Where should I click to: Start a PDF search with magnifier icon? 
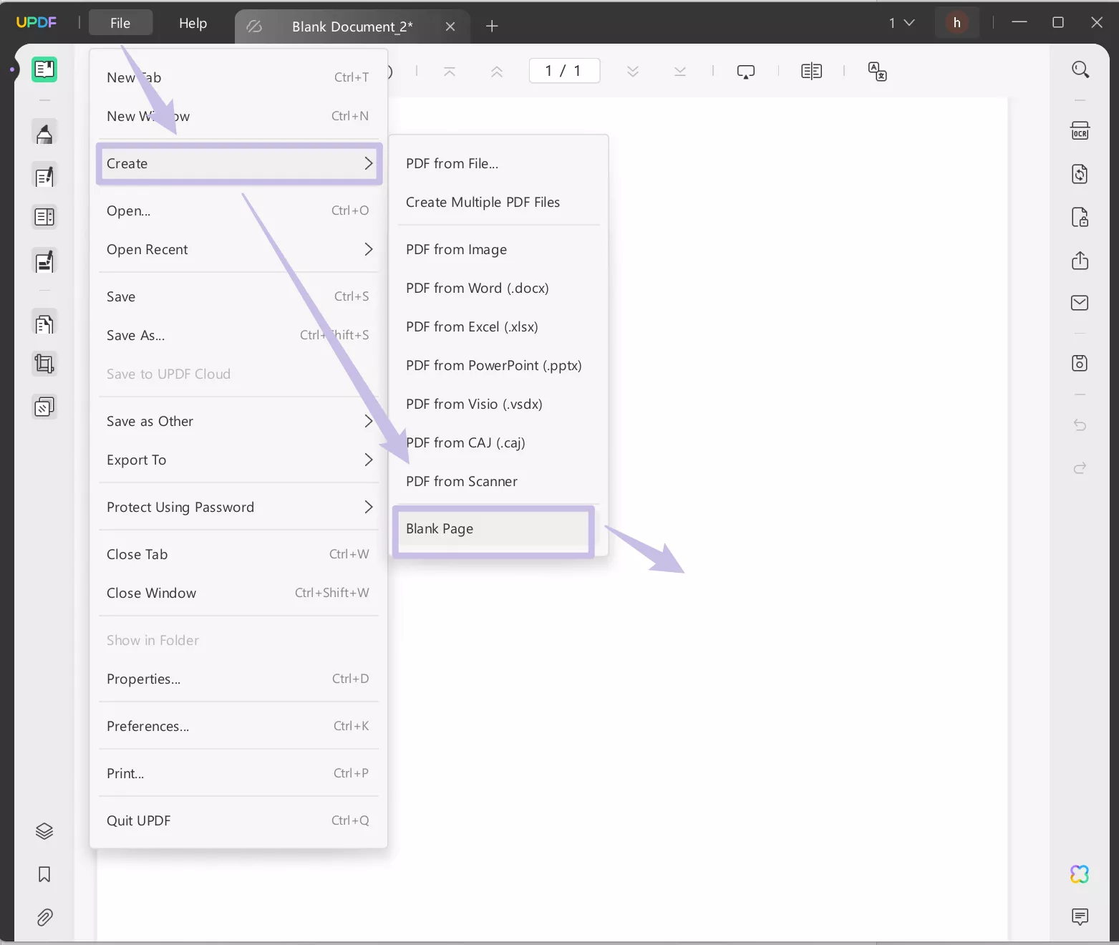click(1080, 69)
